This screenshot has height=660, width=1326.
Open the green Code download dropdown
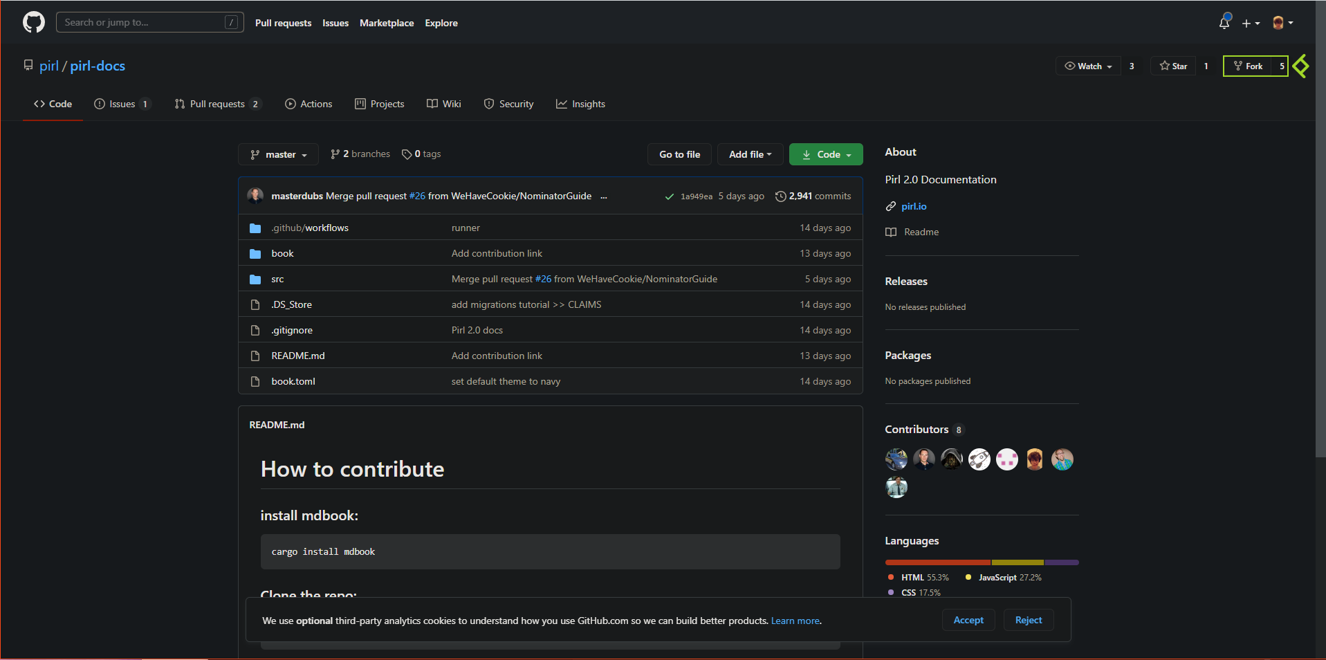click(826, 154)
